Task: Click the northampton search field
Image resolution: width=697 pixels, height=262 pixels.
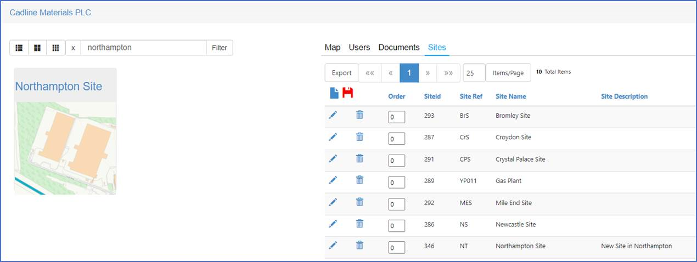Action: point(143,48)
